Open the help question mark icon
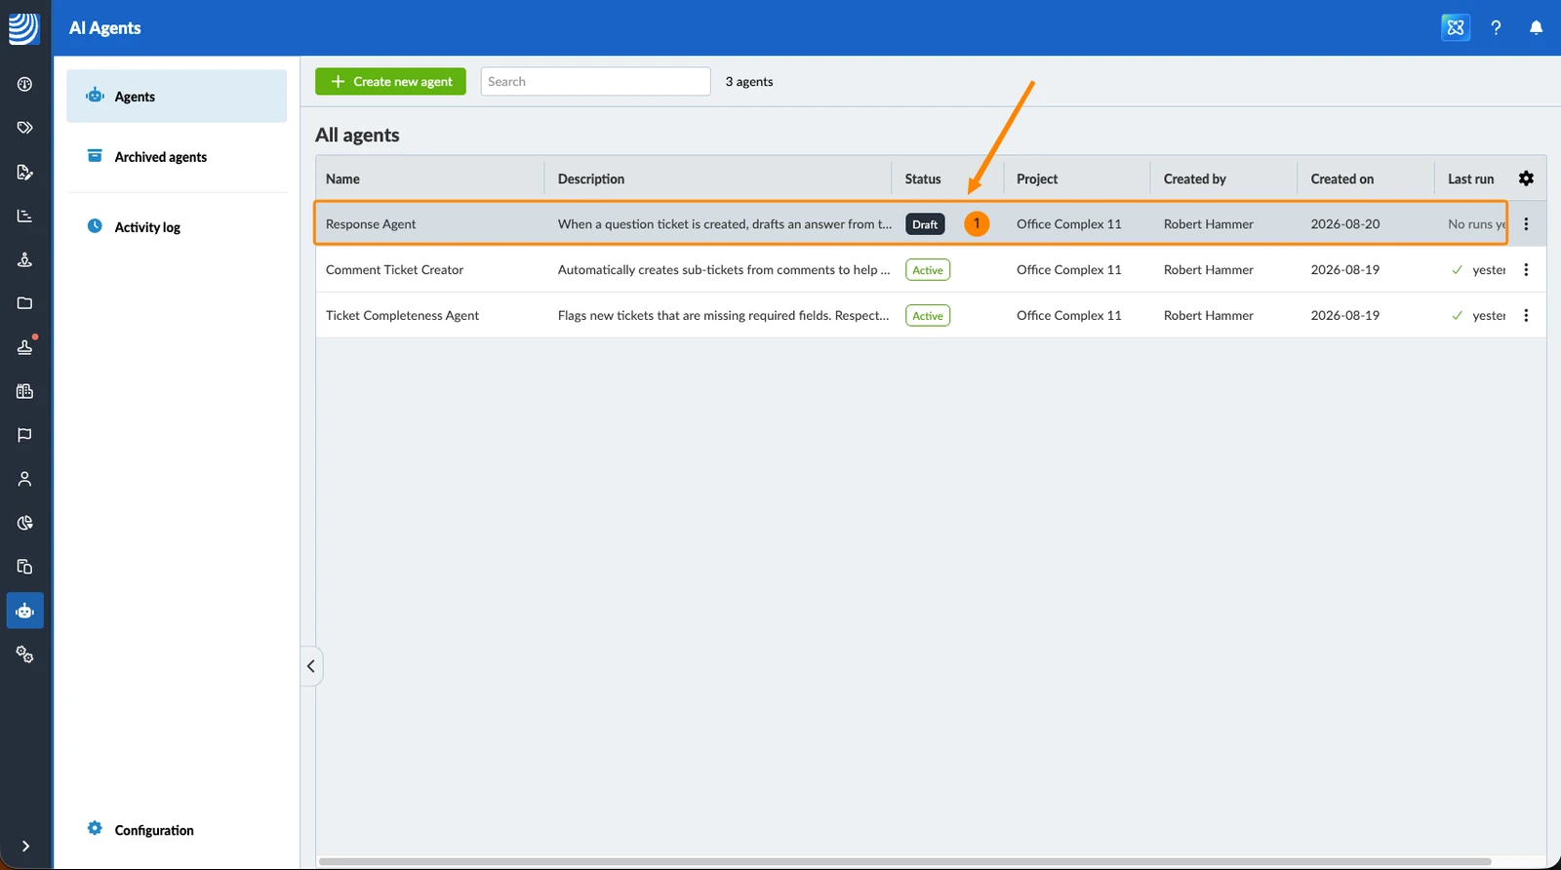 [1496, 27]
